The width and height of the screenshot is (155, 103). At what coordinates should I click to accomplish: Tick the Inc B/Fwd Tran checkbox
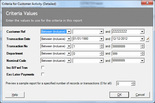(x=43, y=68)
